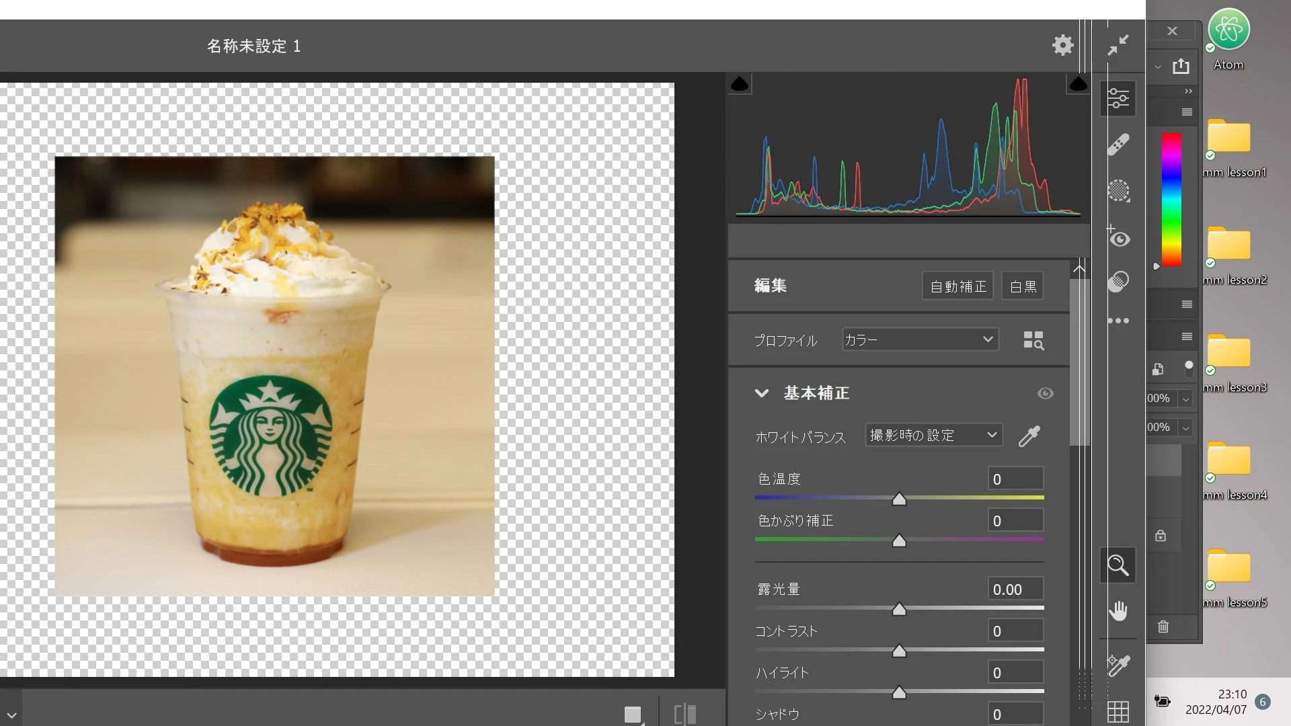Image resolution: width=1291 pixels, height=726 pixels.
Task: Open Camera Raw settings gear
Action: coord(1062,45)
